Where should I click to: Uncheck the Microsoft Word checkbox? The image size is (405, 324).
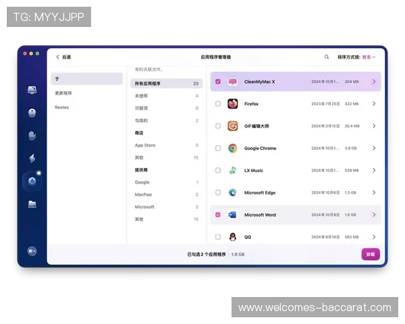pos(218,215)
